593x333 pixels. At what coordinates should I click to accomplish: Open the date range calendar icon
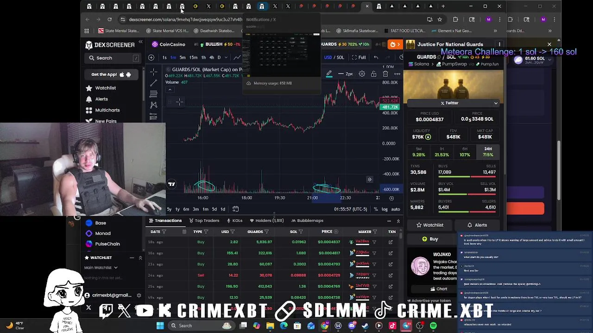235,209
